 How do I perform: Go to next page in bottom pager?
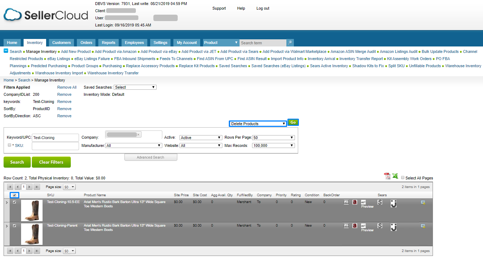30,251
